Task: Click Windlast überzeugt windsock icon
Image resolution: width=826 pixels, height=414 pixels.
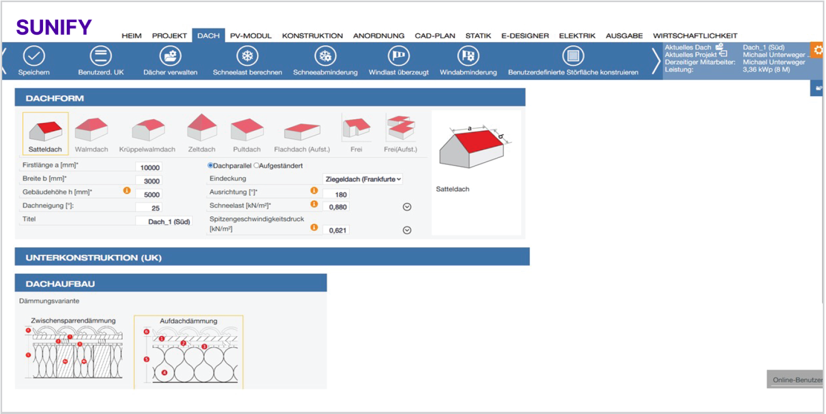Action: [x=399, y=56]
